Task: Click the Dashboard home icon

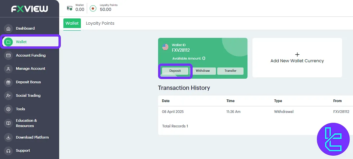Action: [x=8, y=29]
